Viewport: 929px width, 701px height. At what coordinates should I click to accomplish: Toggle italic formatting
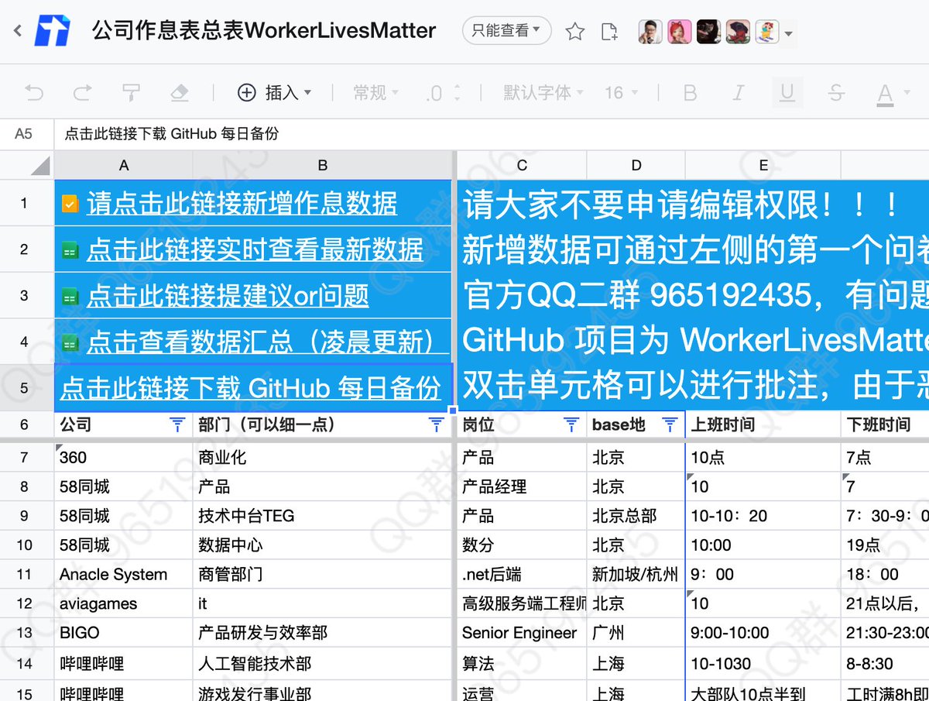coord(739,93)
